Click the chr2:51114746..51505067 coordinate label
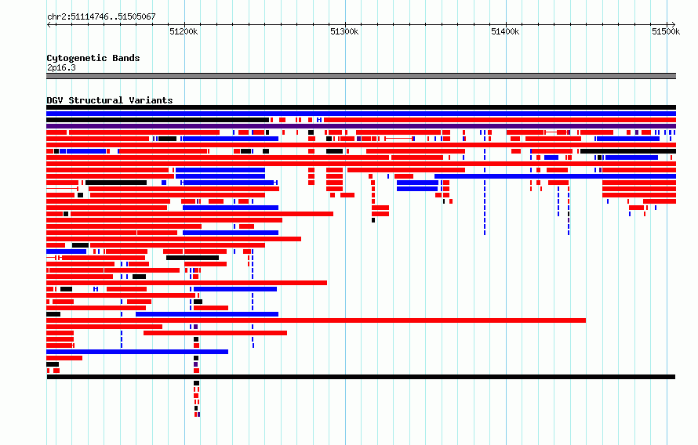 click(101, 16)
